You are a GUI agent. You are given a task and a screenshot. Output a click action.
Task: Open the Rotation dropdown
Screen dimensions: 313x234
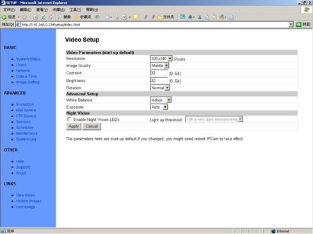click(x=160, y=88)
